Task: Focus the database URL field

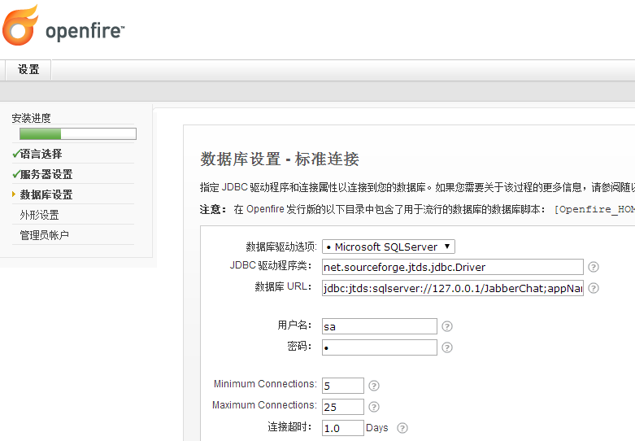Action: [453, 288]
